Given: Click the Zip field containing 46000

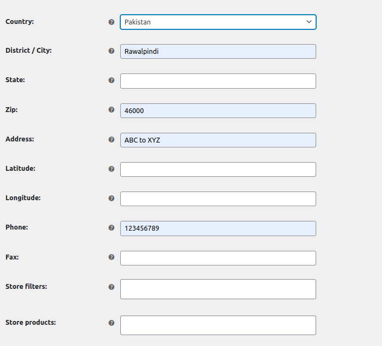Looking at the screenshot, I should tap(218, 110).
